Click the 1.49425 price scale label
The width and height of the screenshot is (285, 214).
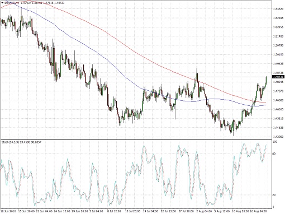pyautogui.click(x=278, y=64)
